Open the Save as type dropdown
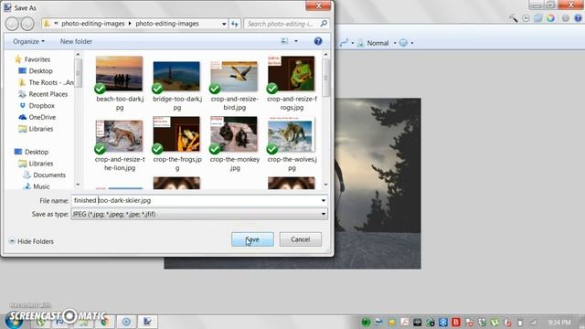The height and width of the screenshot is (329, 585). pos(199,214)
